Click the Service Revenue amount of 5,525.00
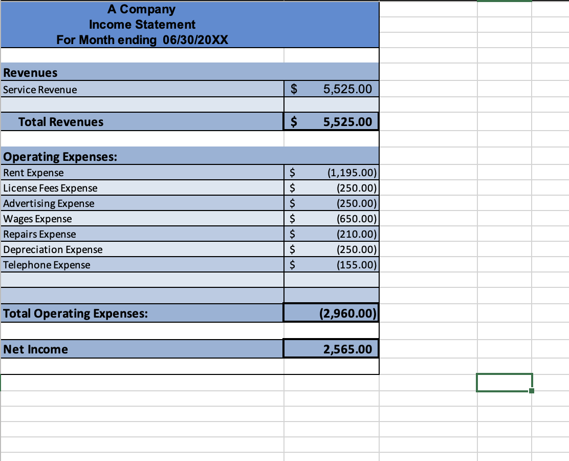 331,89
